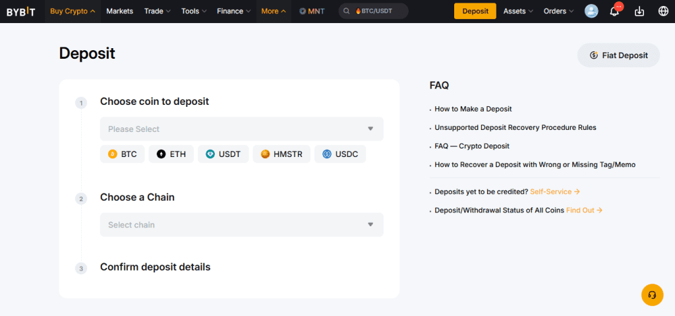The image size is (675, 316).
Task: Click the Choose coin to deposit heading
Action: (154, 102)
